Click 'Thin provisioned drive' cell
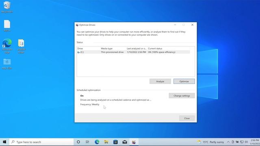260x146 pixels. (112, 52)
